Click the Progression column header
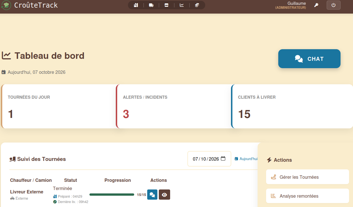The image size is (353, 207). (118, 180)
